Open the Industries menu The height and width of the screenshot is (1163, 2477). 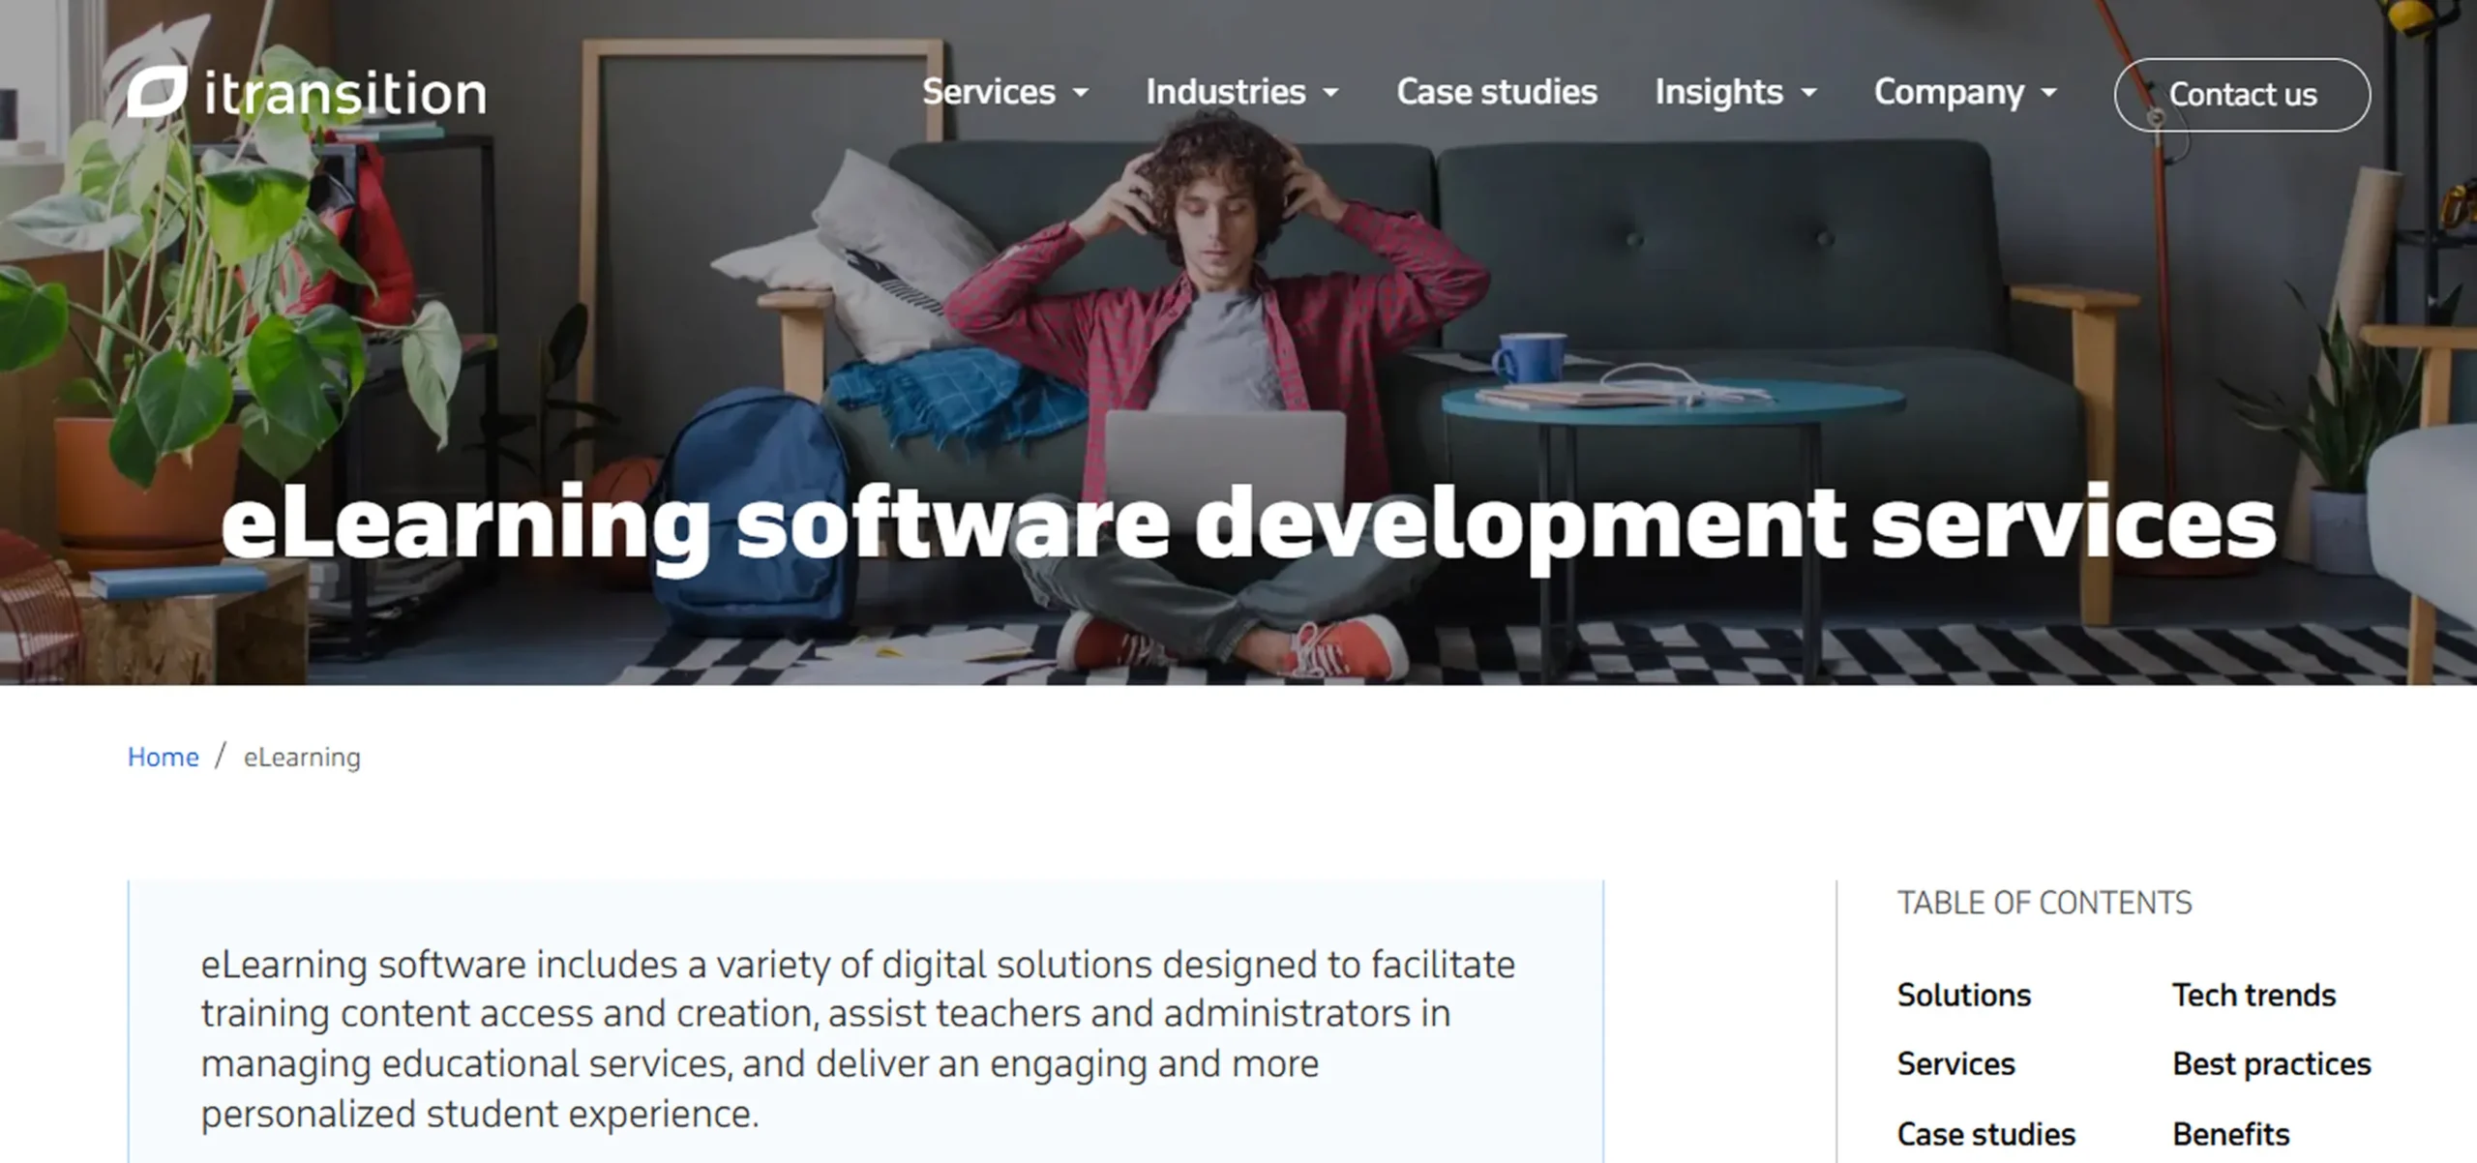click(1225, 92)
